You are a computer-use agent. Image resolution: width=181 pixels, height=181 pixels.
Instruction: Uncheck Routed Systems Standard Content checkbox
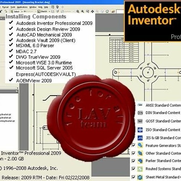coord(134,169)
